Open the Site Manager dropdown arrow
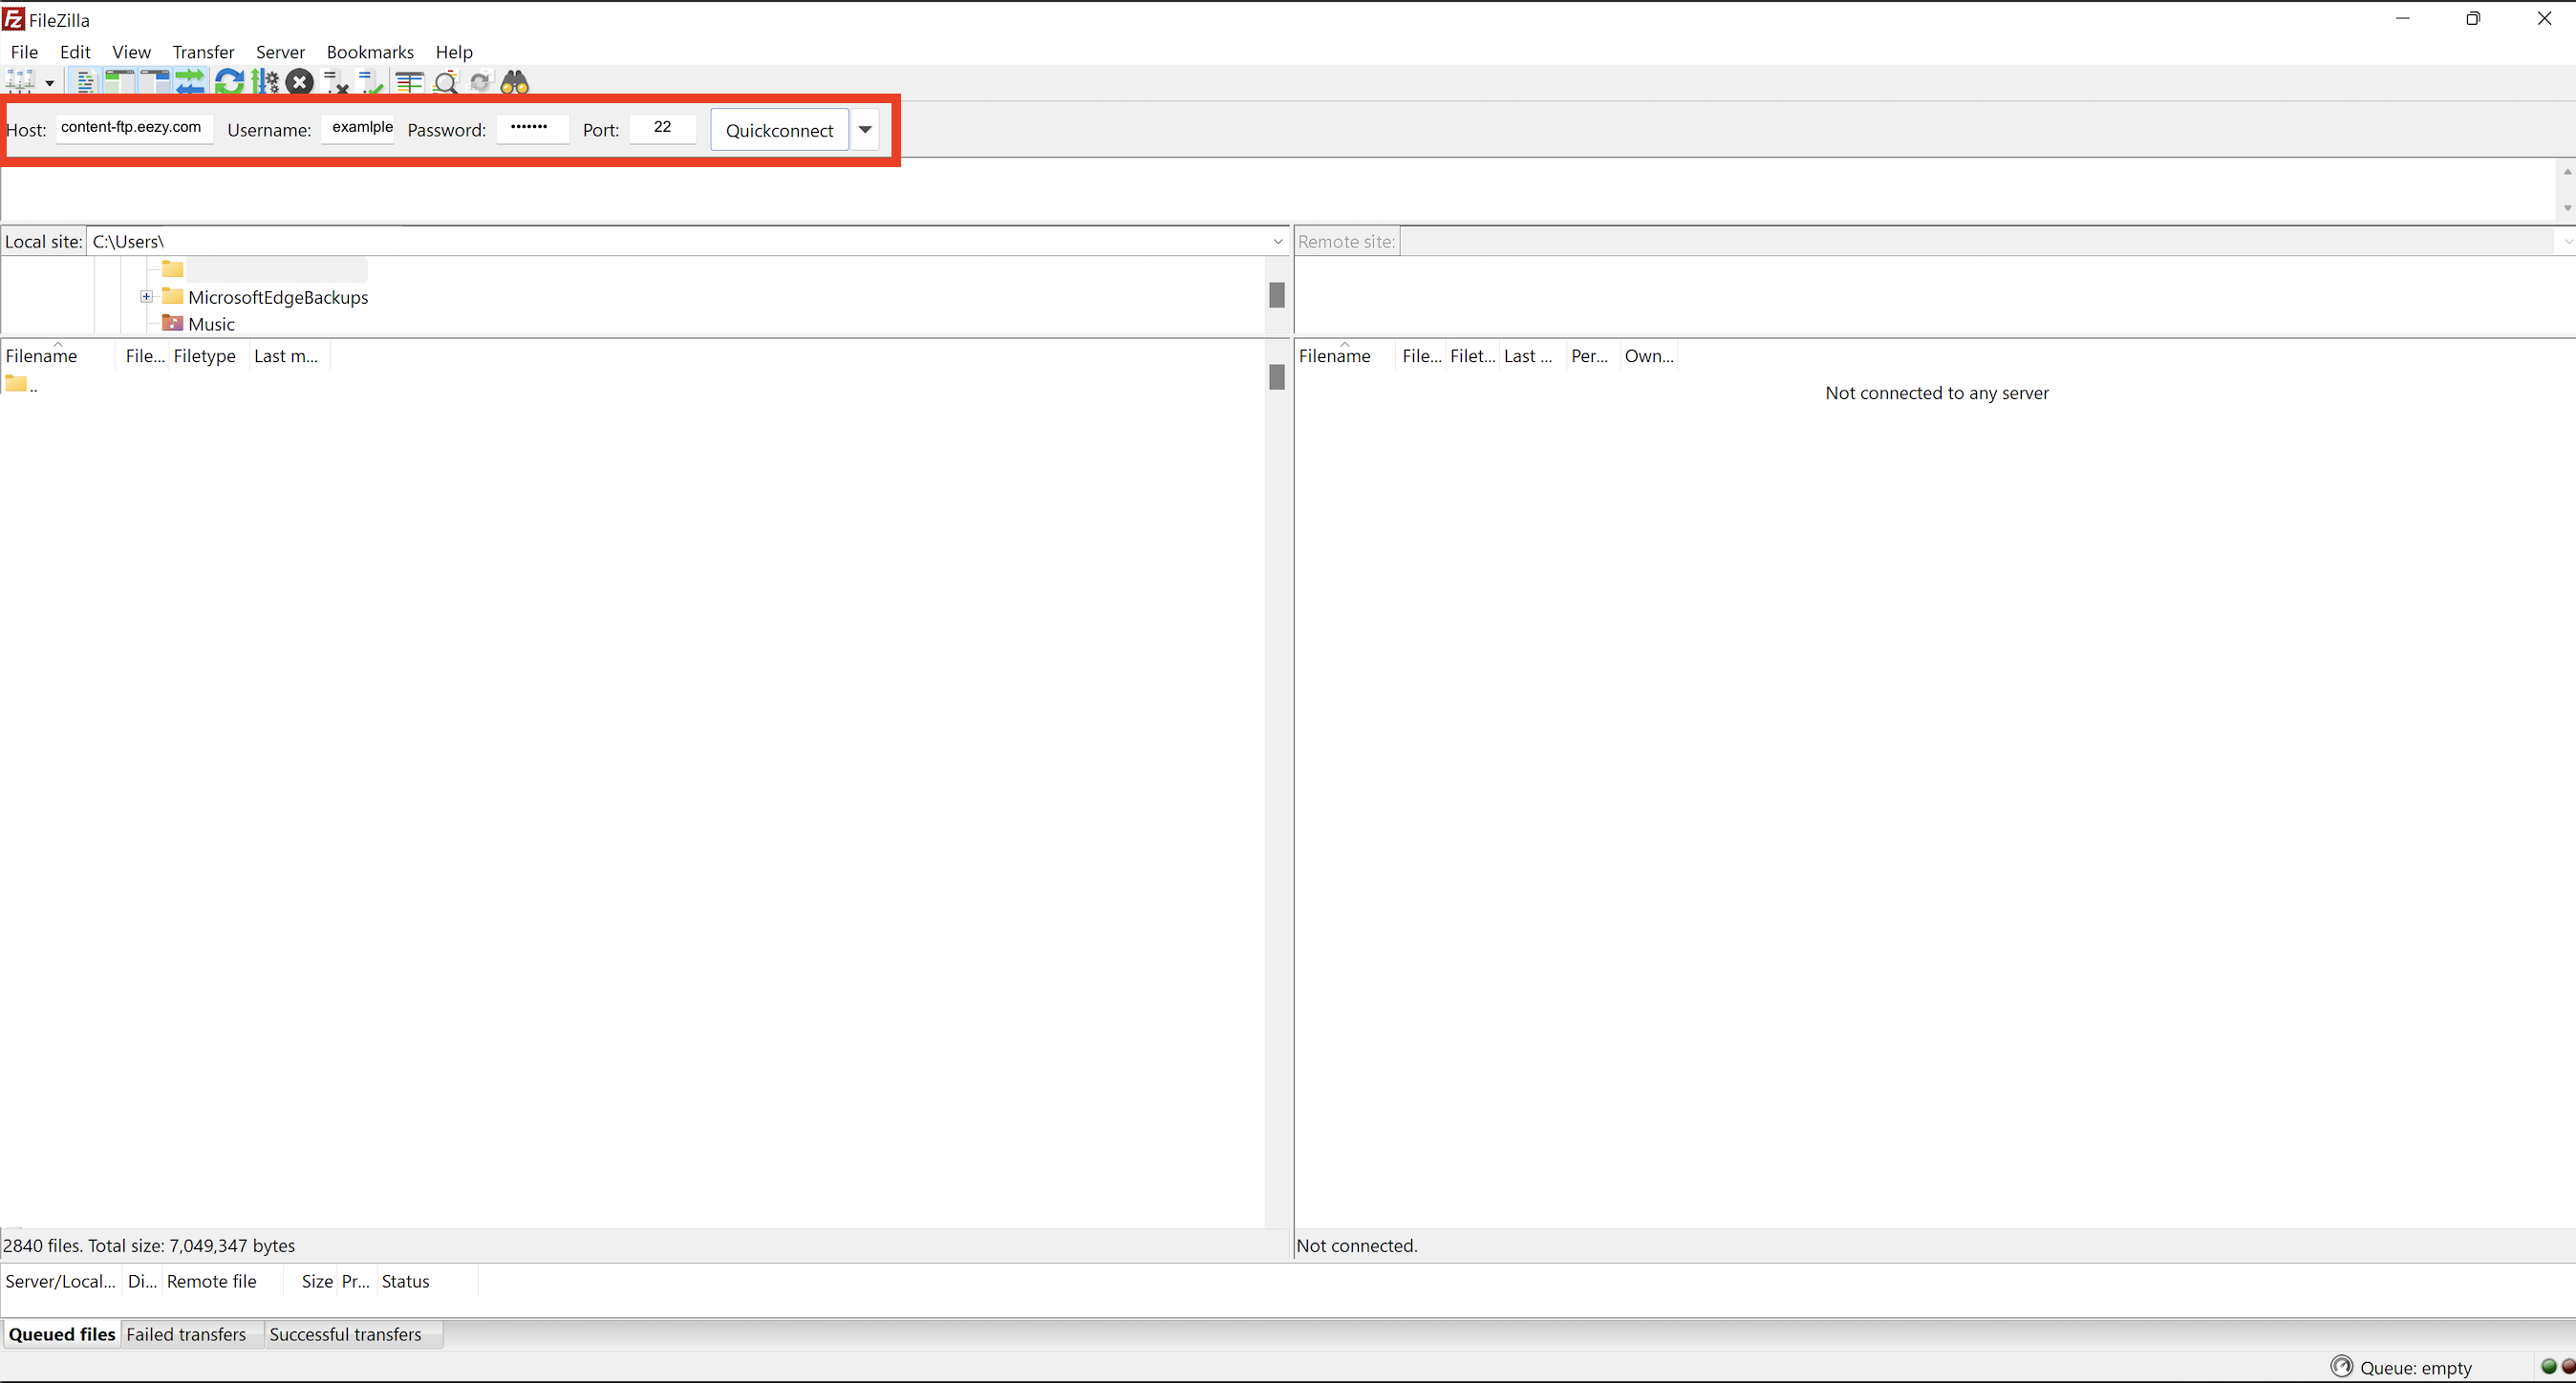 (x=50, y=83)
